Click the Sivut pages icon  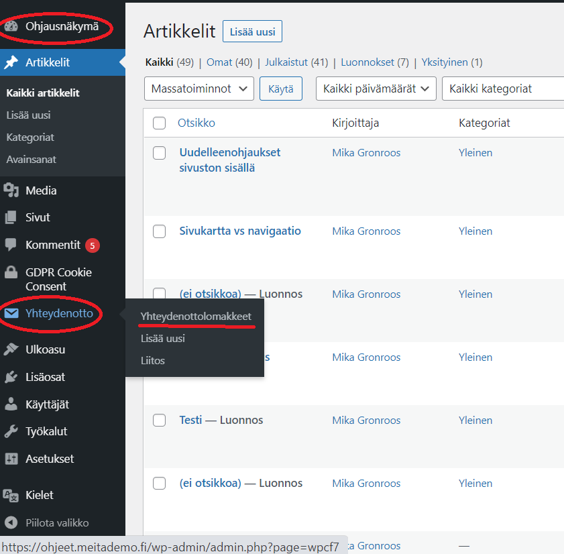[11, 217]
